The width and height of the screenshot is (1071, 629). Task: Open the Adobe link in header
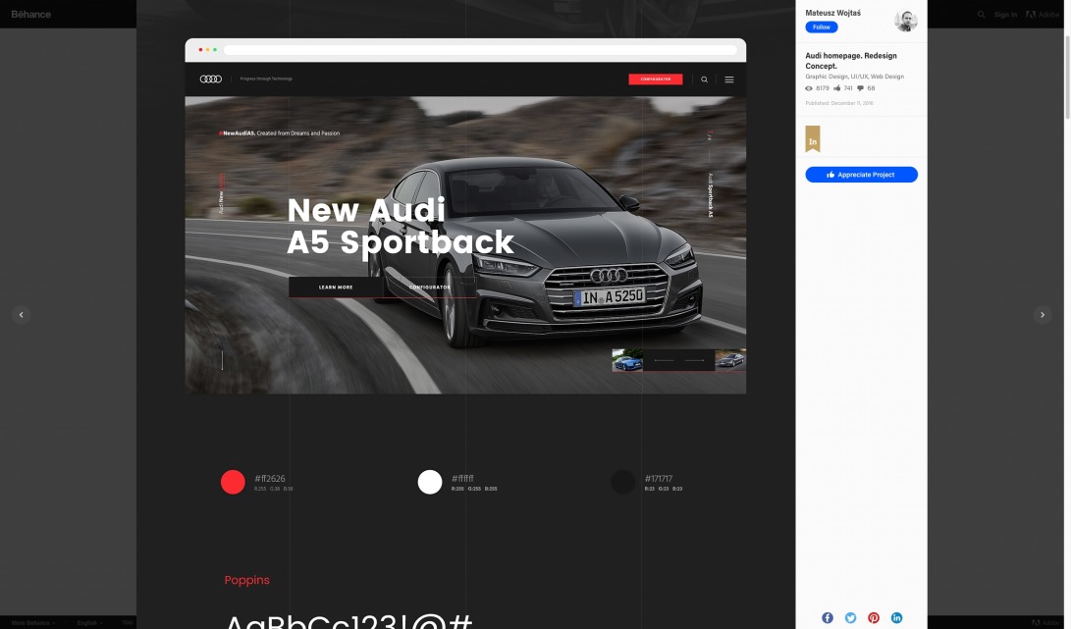click(1043, 15)
